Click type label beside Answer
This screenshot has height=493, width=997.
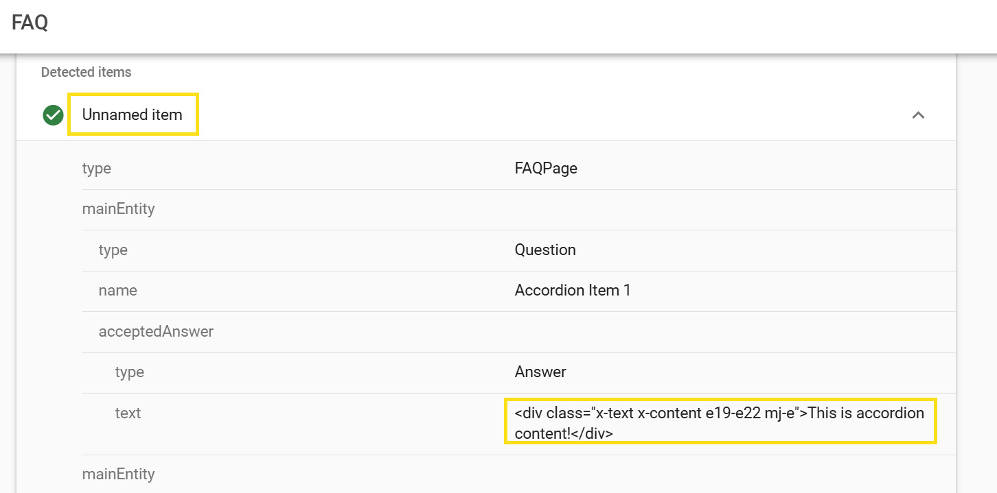(129, 372)
